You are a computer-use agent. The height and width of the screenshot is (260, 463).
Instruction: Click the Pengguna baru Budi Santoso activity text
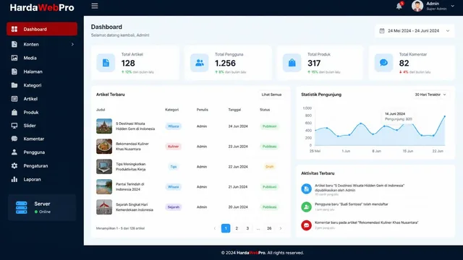(x=352, y=204)
